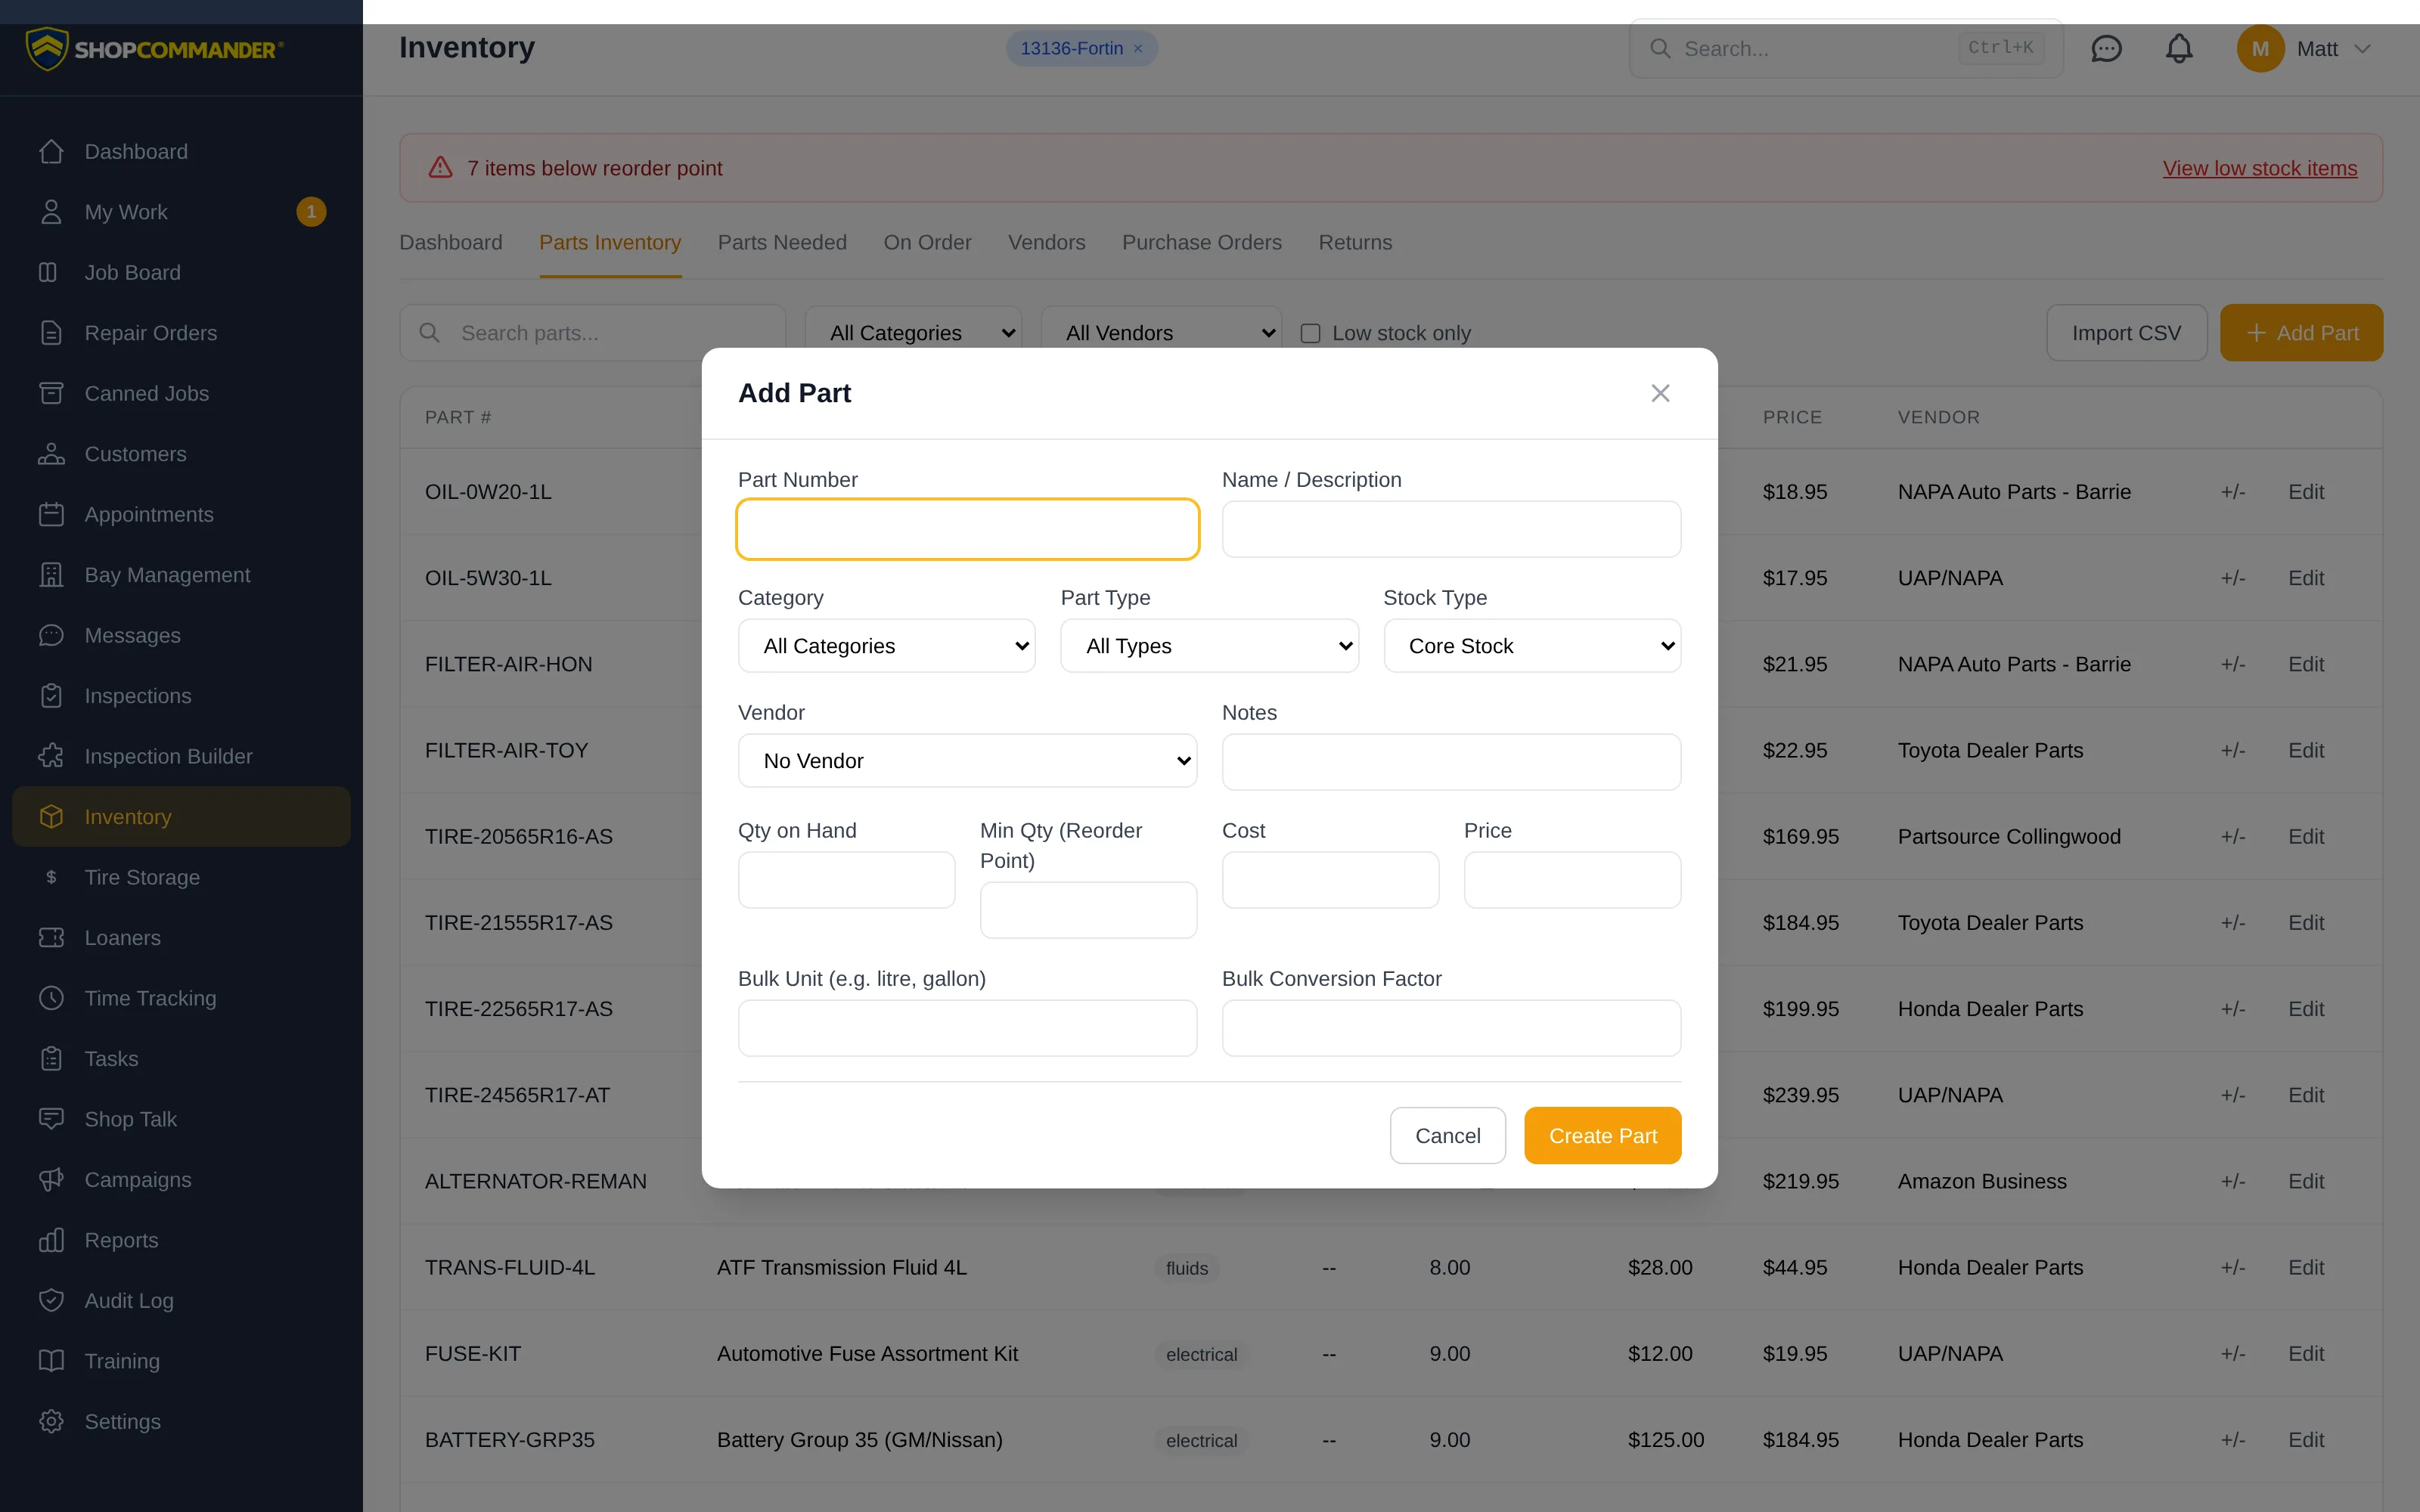Open the chat icon in the top bar
The image size is (2420, 1512).
[2106, 48]
